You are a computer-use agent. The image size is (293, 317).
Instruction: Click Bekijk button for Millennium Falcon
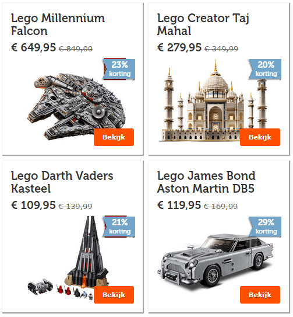(114, 137)
